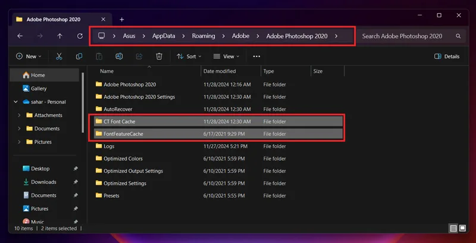Refresh the current folder view

(80, 36)
